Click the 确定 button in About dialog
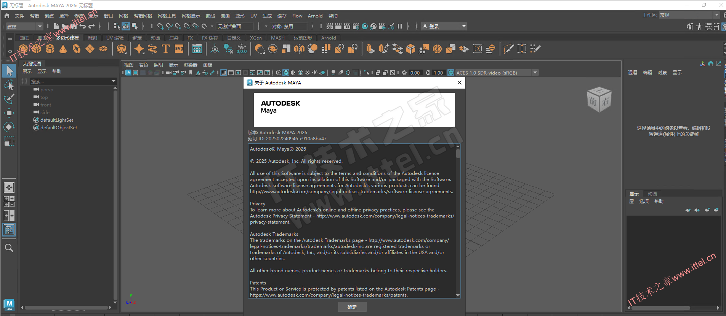Screen dimensions: 726x316 click(352, 307)
